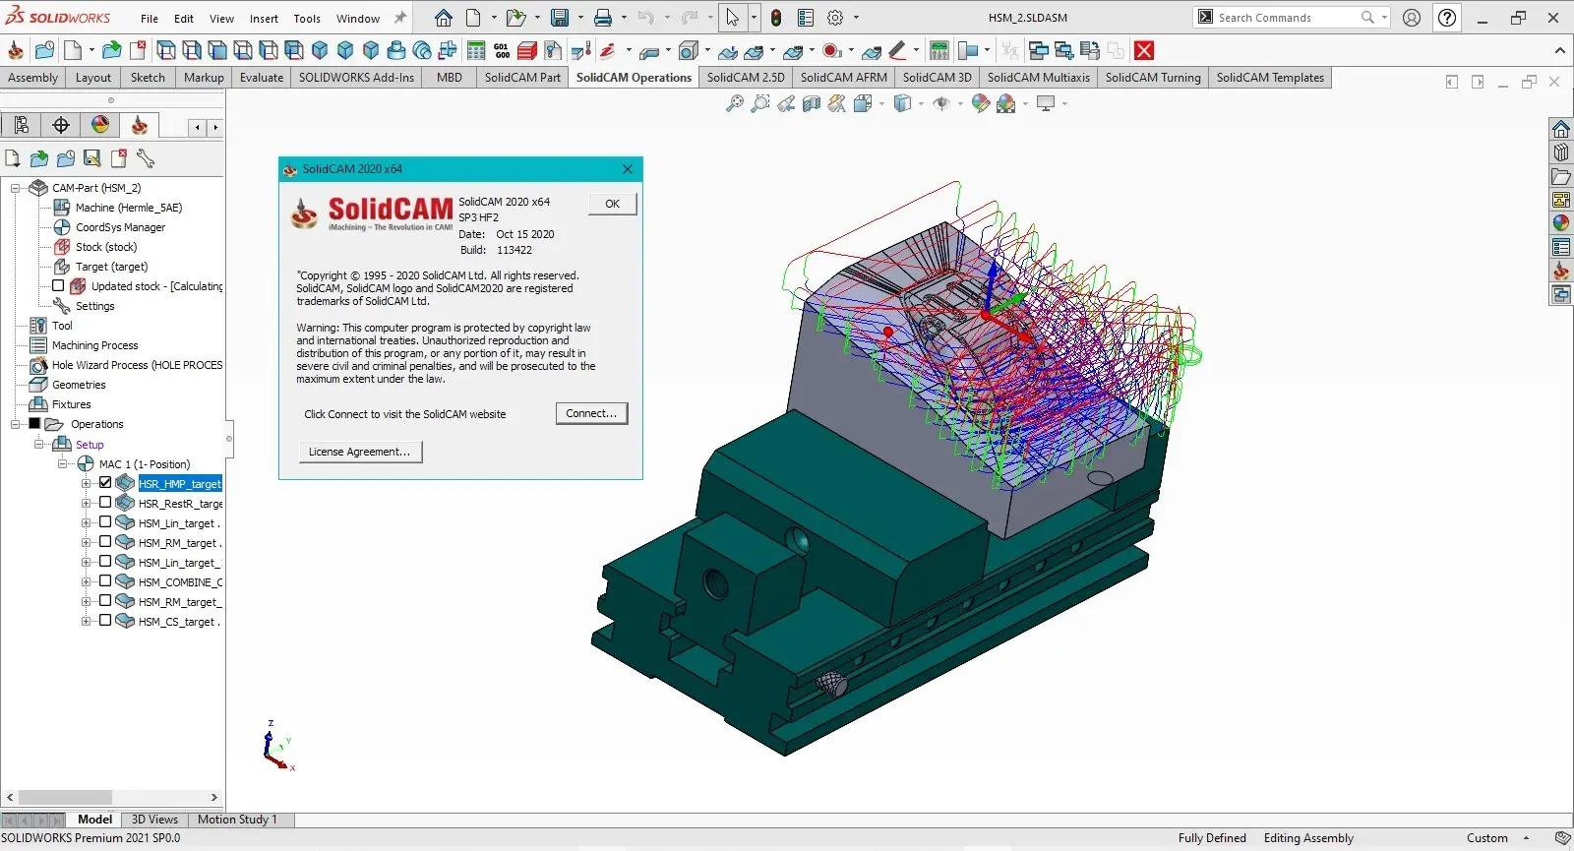Expand the HSM_COMBINE operation node
Image resolution: width=1574 pixels, height=851 pixels.
86,581
